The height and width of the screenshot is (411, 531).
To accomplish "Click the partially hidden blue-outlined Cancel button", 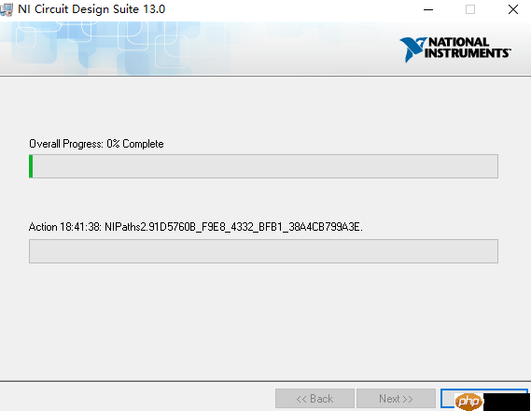I will [x=448, y=399].
